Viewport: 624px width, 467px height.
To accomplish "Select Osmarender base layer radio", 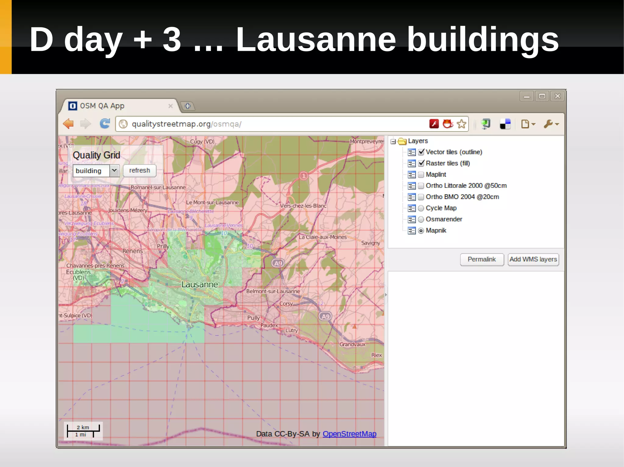I will point(421,219).
